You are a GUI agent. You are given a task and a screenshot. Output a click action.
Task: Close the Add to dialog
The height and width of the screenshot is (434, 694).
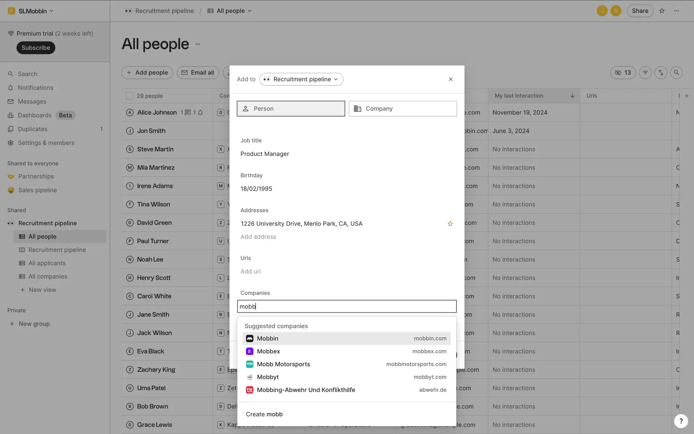coord(450,79)
